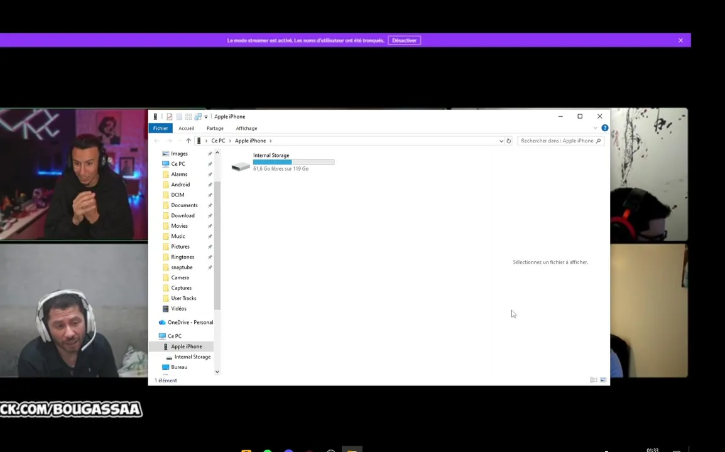Screen dimensions: 725x452
Task: Open the DCIM folder
Action: point(178,195)
